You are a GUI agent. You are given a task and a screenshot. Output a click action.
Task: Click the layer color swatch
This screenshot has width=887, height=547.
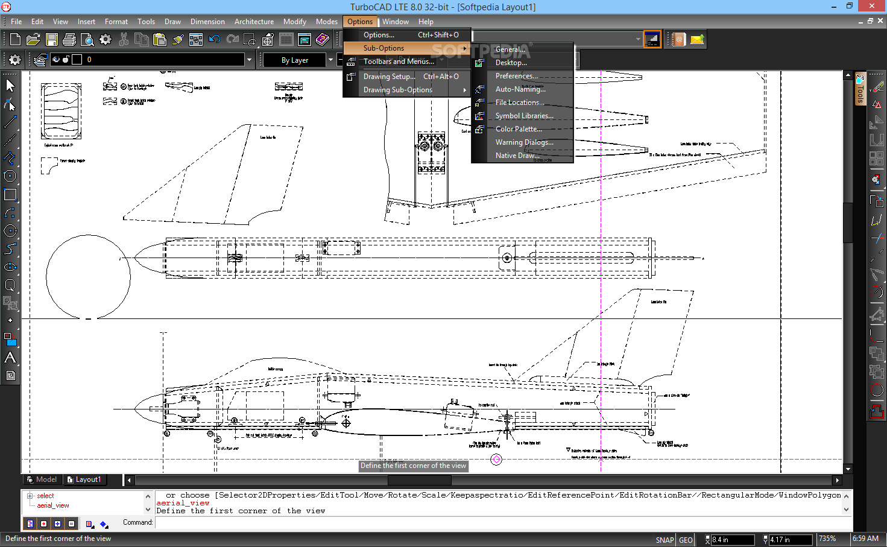click(x=77, y=60)
